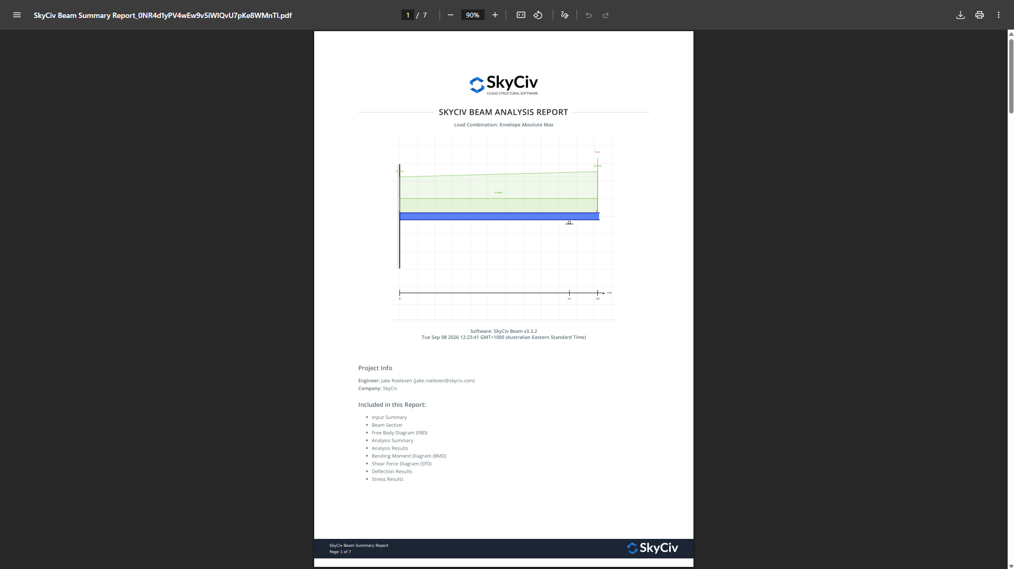Click the Bending Moment Diagram (BMD) item

coord(409,456)
